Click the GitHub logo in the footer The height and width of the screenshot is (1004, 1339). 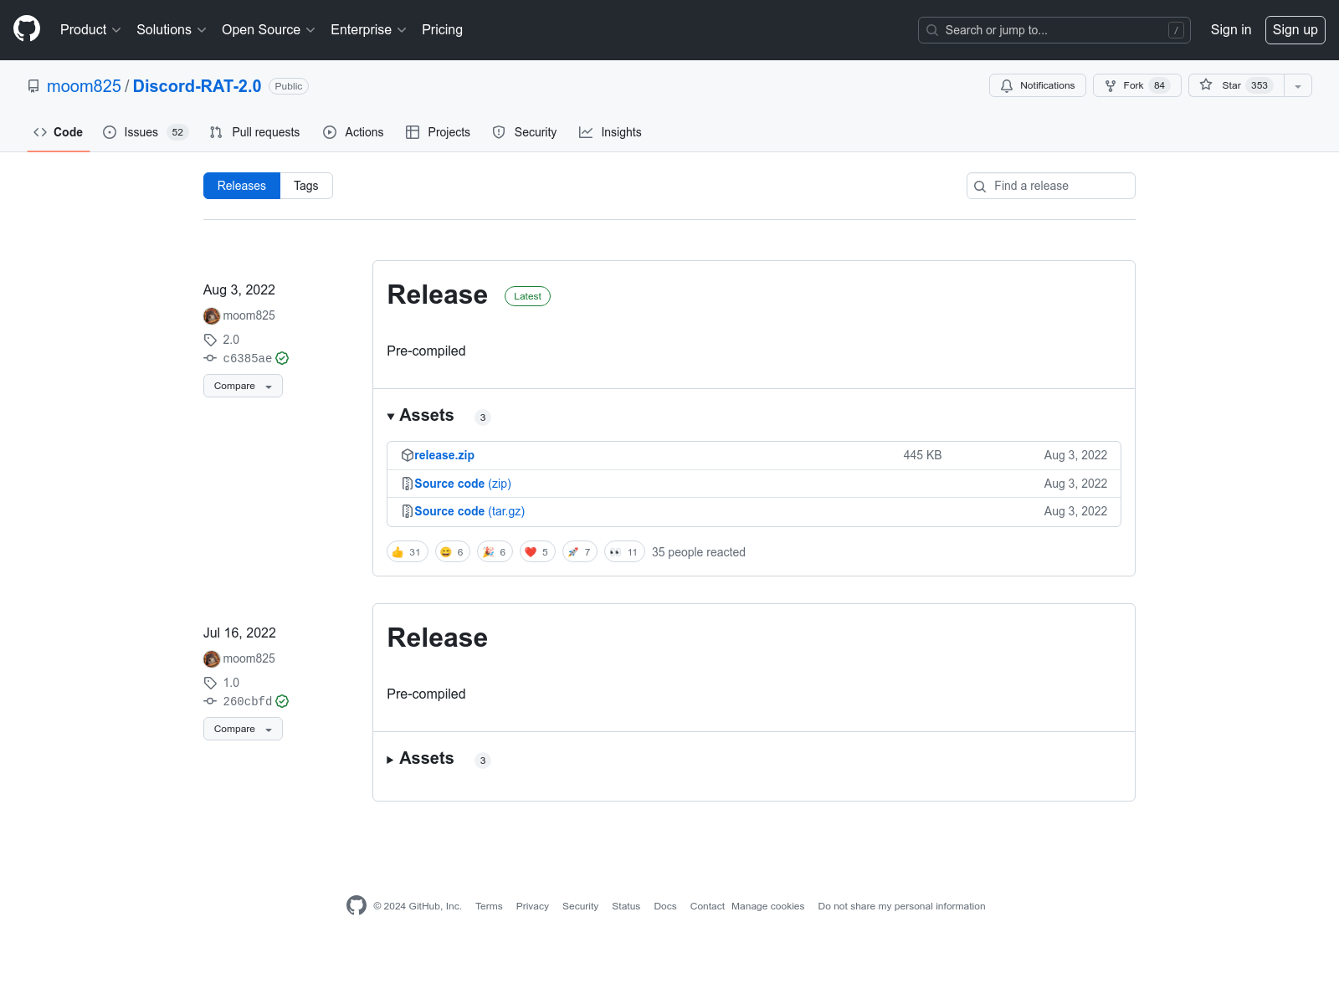click(x=357, y=905)
